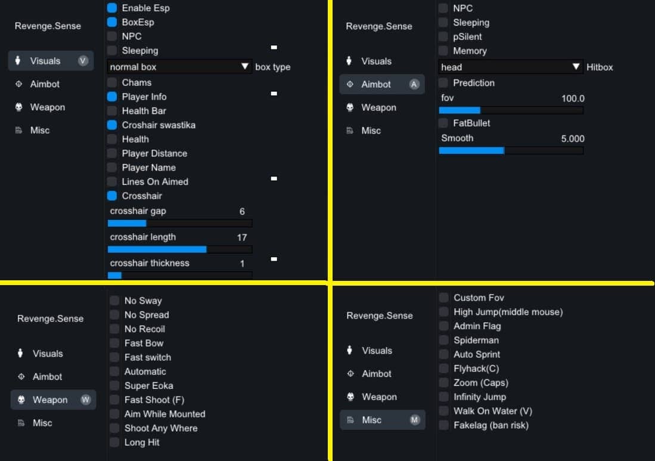Enable the No Recoil option

pyautogui.click(x=114, y=329)
